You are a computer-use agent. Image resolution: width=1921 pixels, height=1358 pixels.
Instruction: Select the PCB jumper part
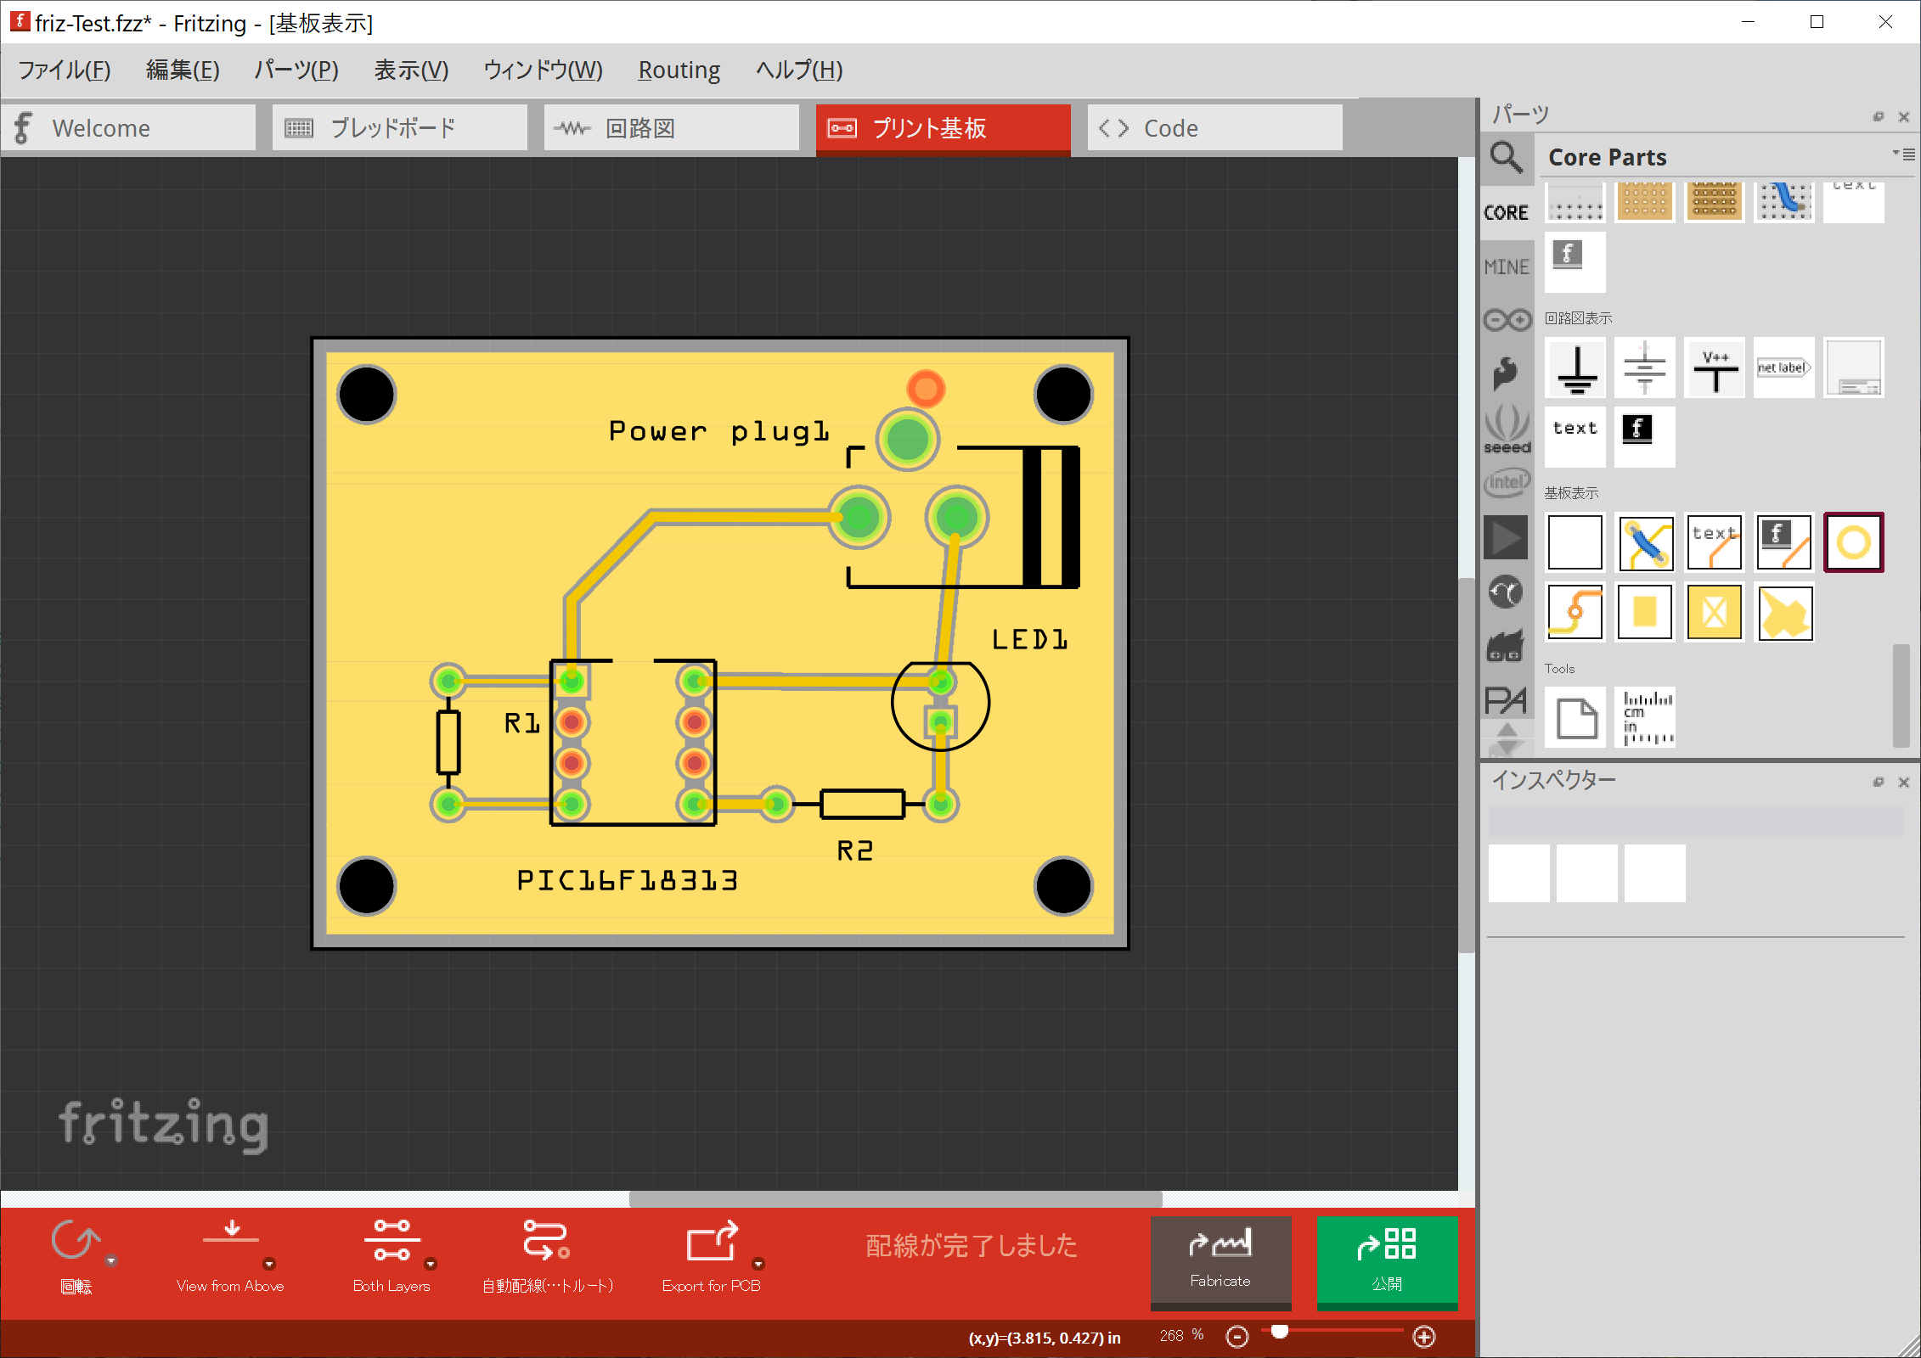point(1645,542)
